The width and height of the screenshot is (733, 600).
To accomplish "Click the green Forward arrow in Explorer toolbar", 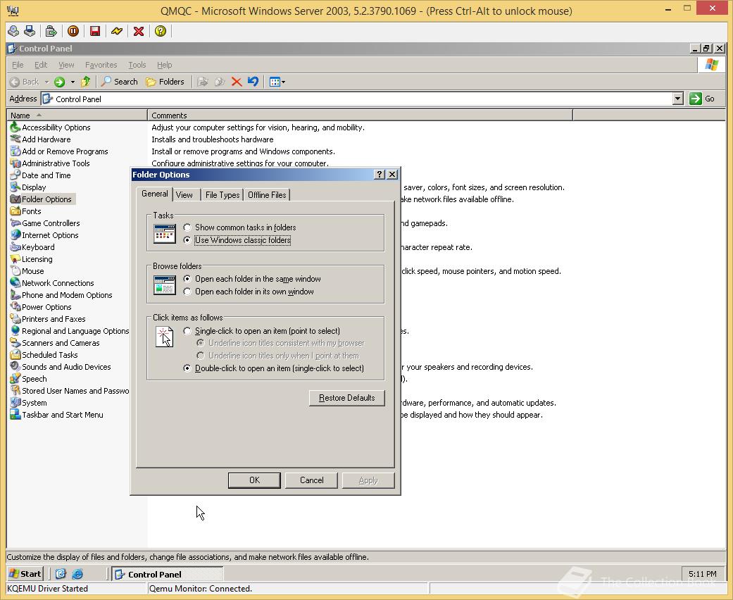I will coord(59,82).
